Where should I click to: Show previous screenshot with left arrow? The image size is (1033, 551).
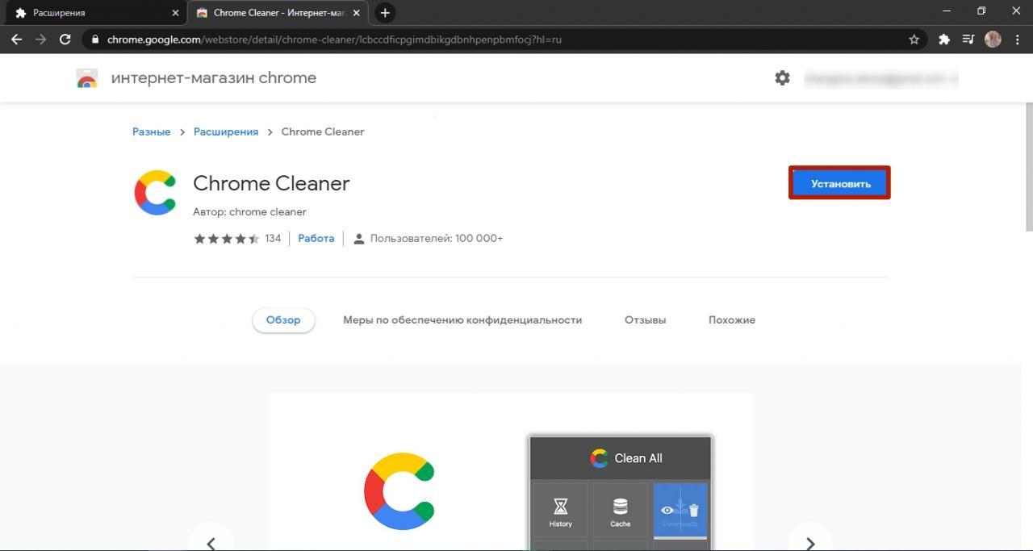[x=211, y=543]
